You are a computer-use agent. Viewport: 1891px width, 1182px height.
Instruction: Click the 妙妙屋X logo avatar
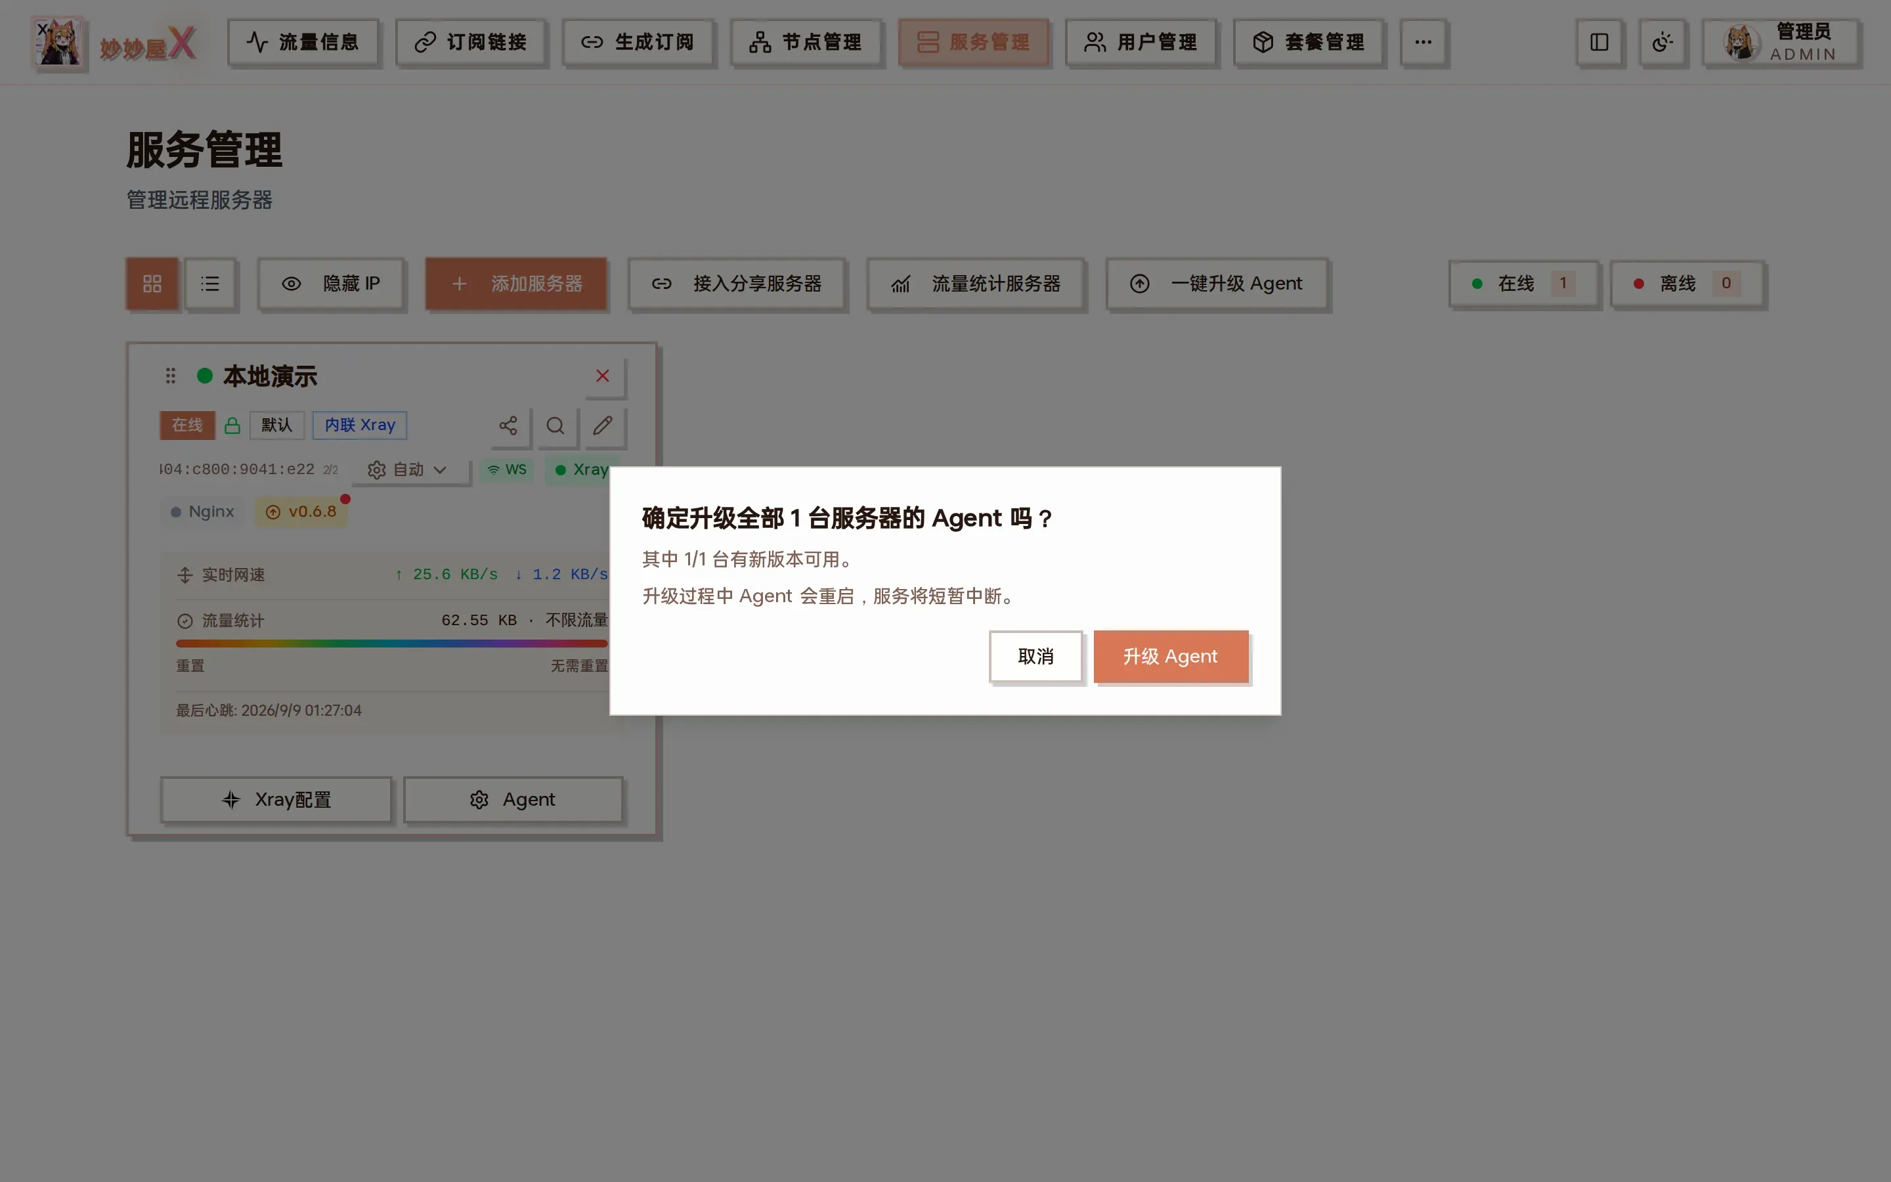pos(58,42)
